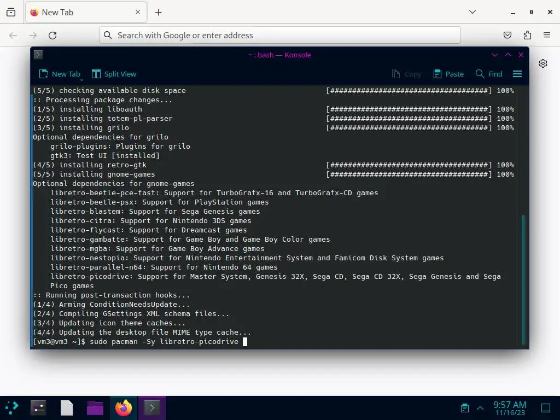Image resolution: width=560 pixels, height=420 pixels.
Task: Focus the Firefox address search bar
Action: 279,35
